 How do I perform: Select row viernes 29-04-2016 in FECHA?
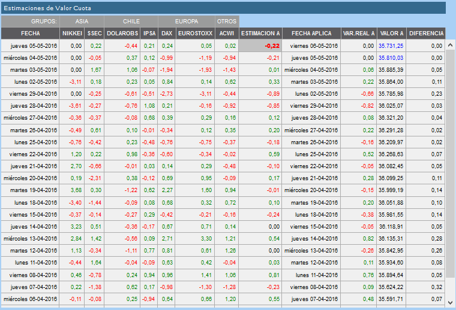[30, 94]
